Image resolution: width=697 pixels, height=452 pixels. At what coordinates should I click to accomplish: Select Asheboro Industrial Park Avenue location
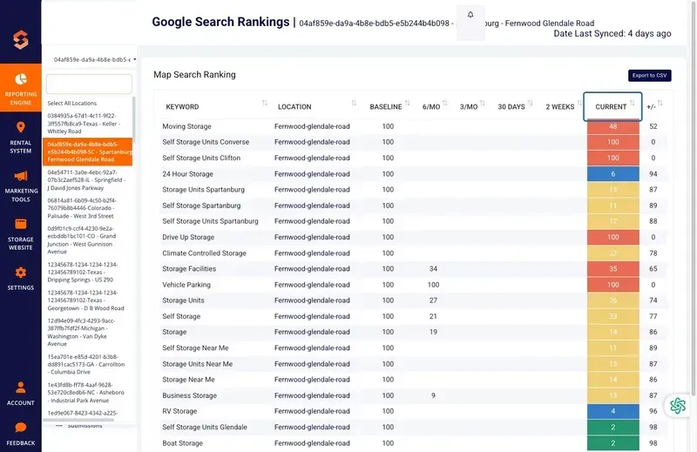(x=88, y=393)
